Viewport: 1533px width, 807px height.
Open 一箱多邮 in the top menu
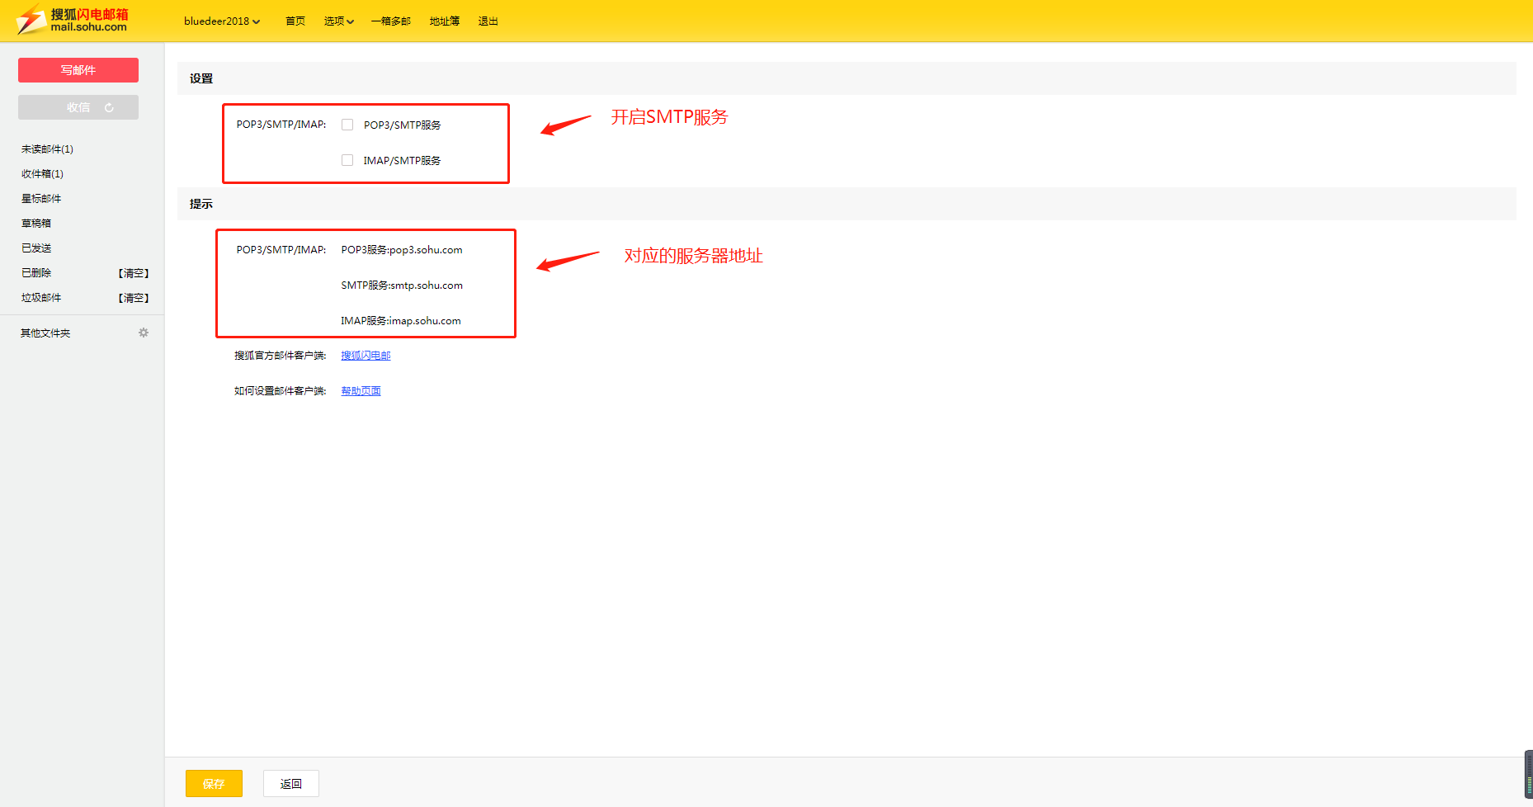point(390,21)
